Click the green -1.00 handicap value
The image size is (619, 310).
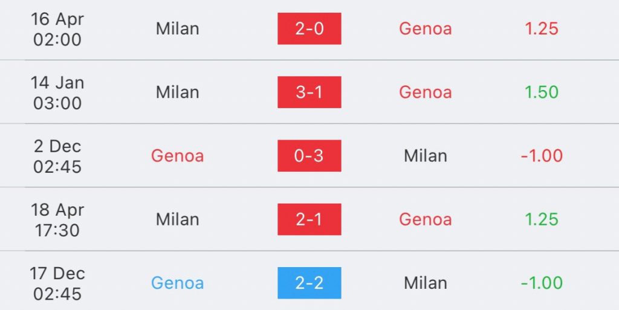[x=542, y=283]
